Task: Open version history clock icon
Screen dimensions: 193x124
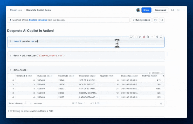Action: pyautogui.click(x=178, y=10)
